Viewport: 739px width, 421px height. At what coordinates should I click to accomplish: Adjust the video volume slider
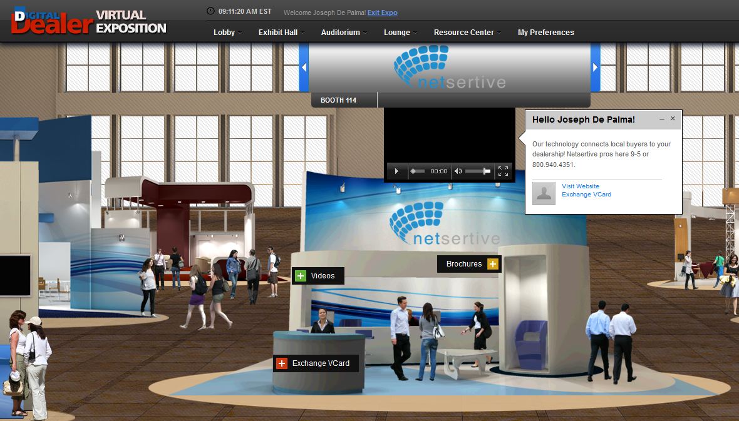[x=478, y=171]
